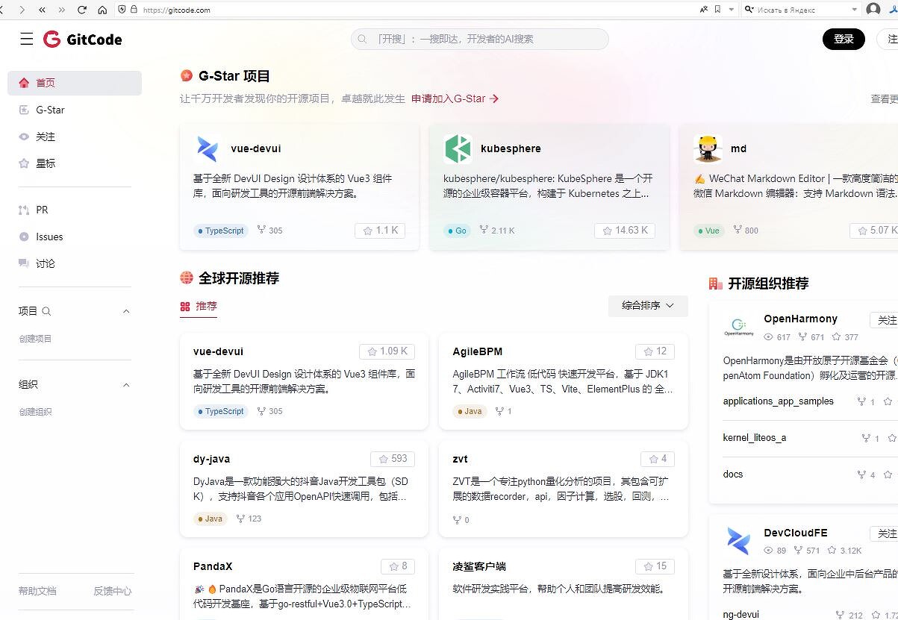Star the PandaX project (8)
This screenshot has width=898, height=620.
point(397,566)
